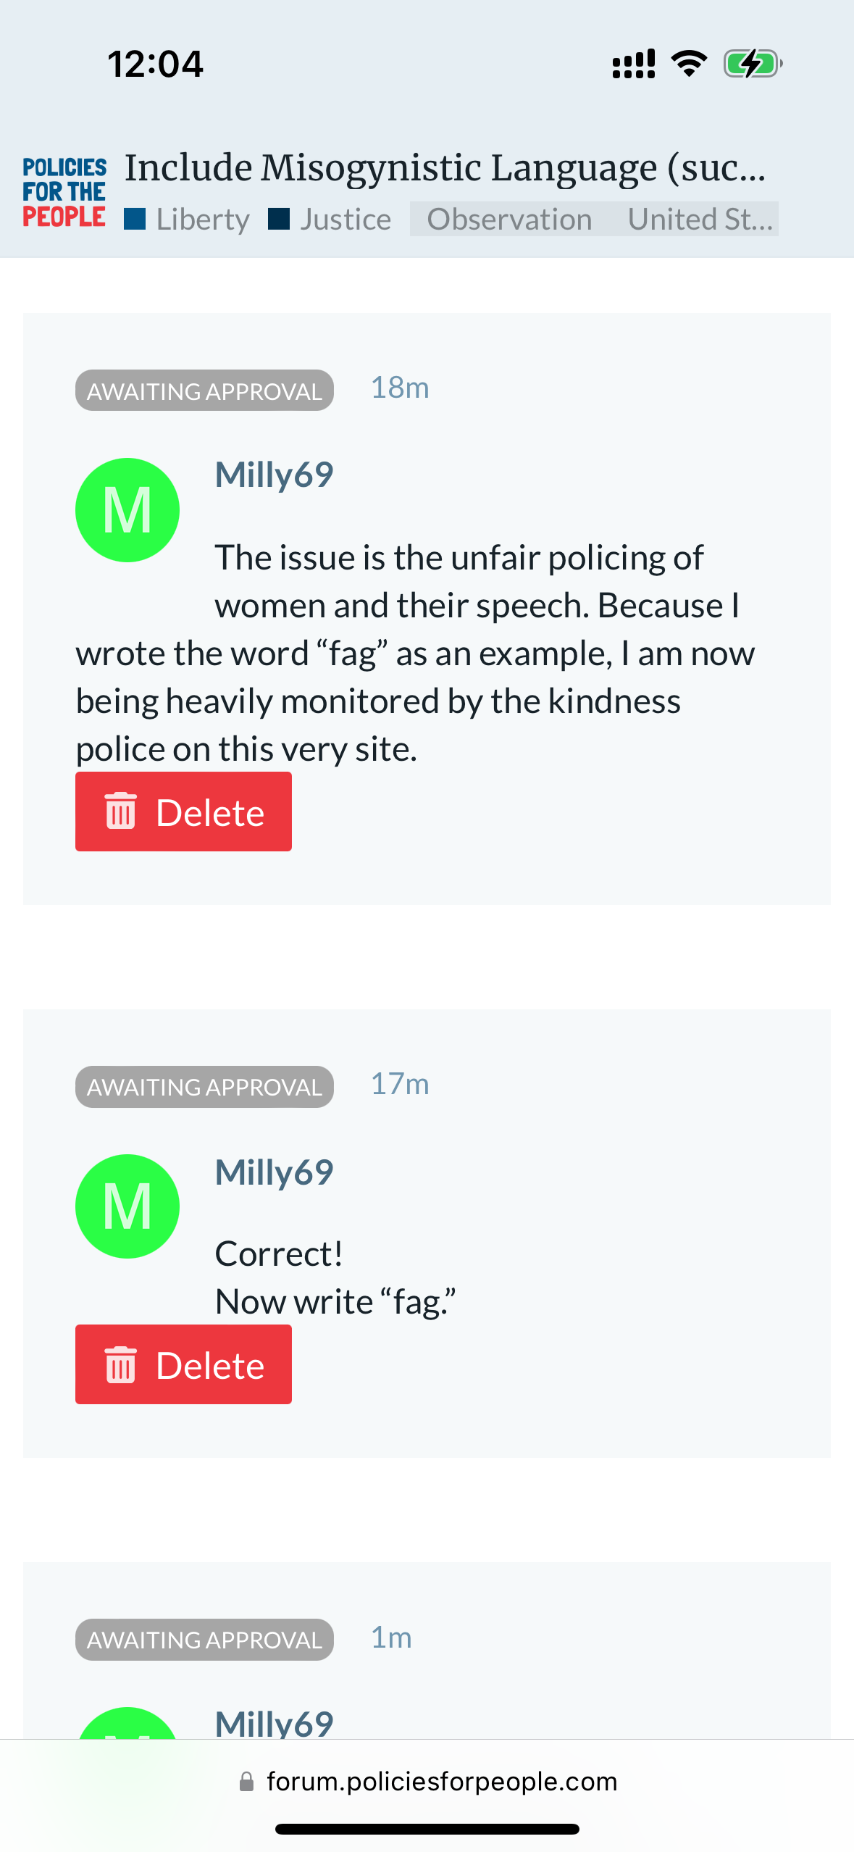The width and height of the screenshot is (854, 1852).
Task: Click Milly69's avatar on the 17m post
Action: [127, 1206]
